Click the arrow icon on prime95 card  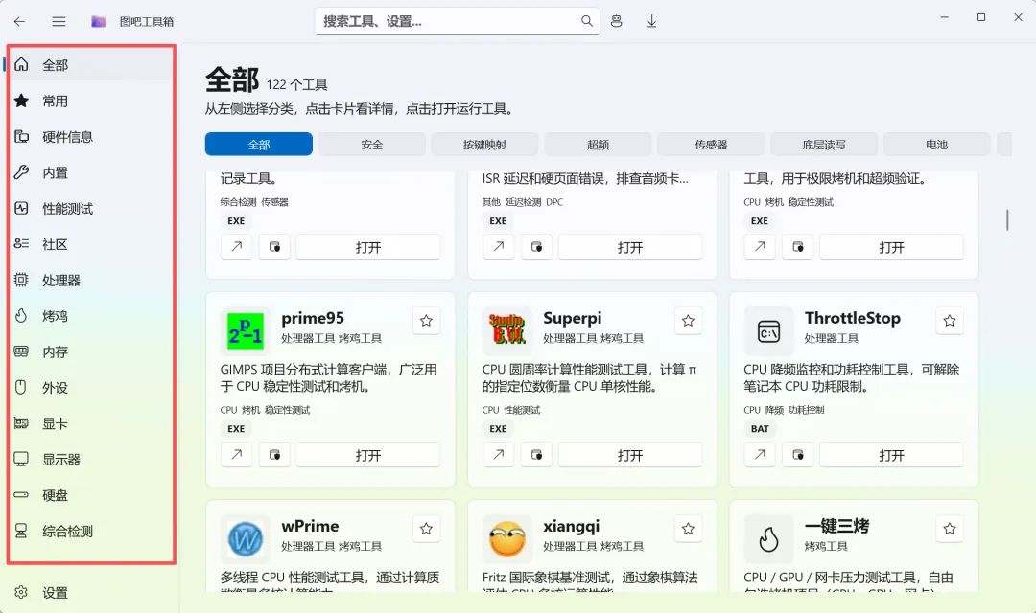[x=237, y=455]
